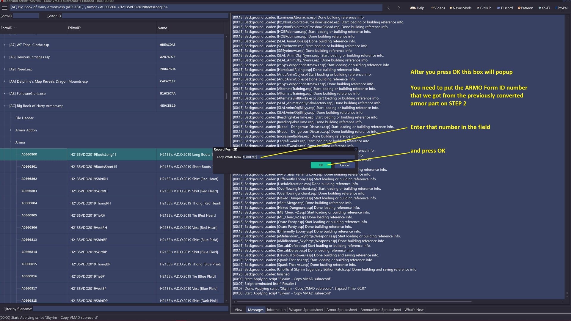Screen dimensions: 571x321
Task: Expand the FollowerGloria.esp node
Action: click(x=4, y=94)
